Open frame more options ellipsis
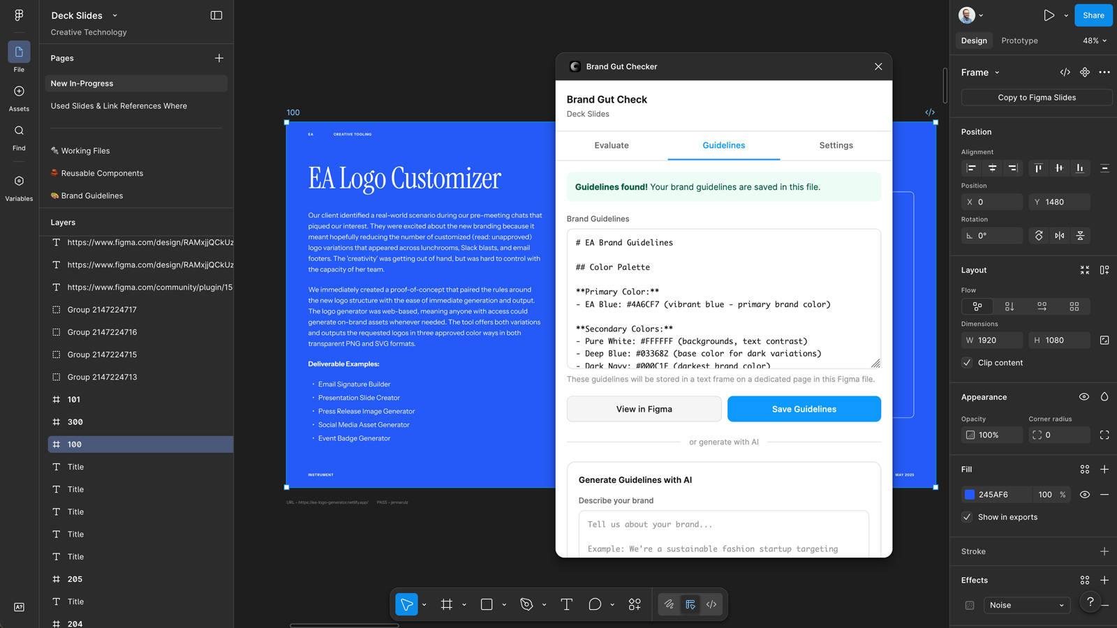 point(1104,72)
